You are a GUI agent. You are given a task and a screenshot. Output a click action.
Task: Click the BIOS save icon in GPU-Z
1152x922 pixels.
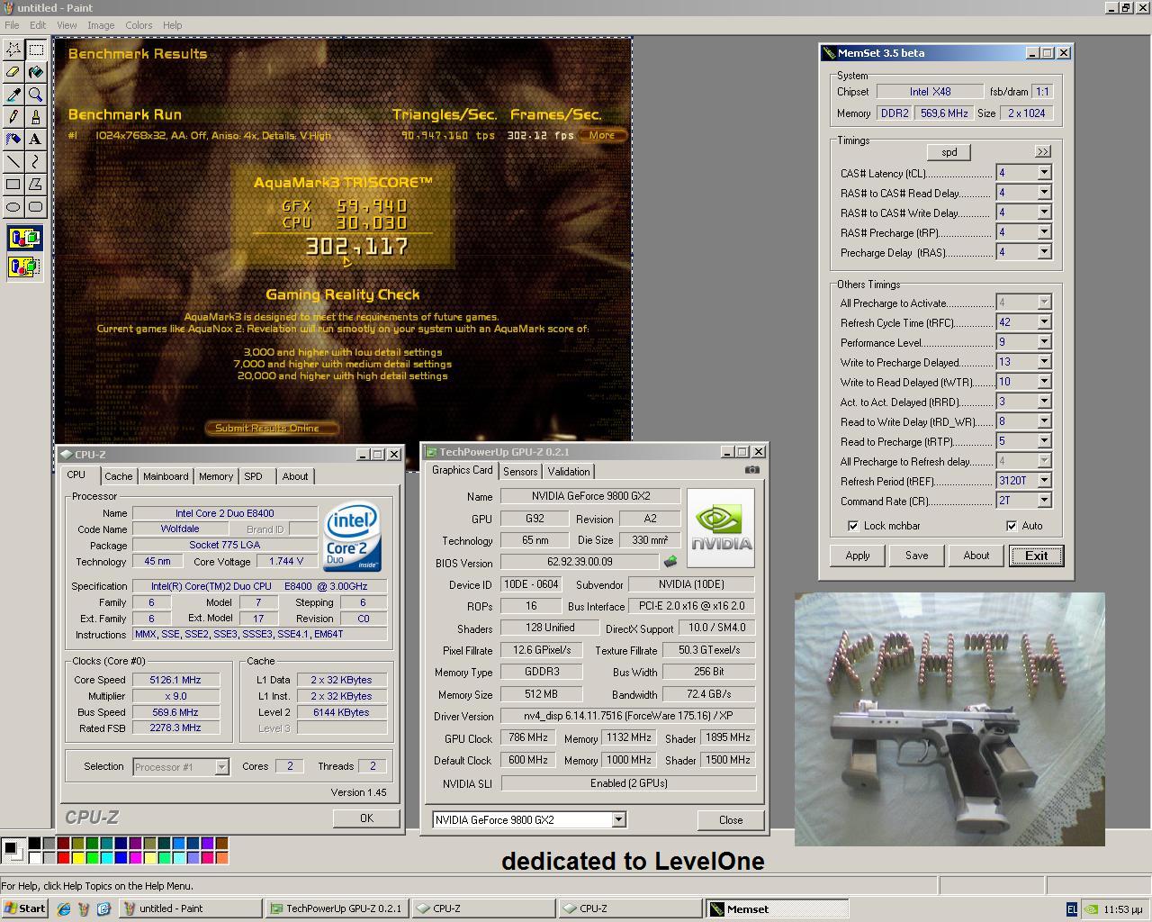click(670, 562)
